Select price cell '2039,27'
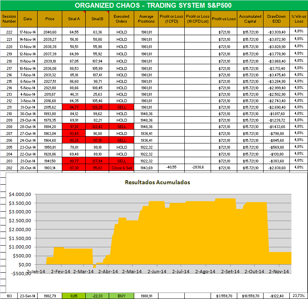Image resolution: width=308 pixels, height=299 pixels. 50,39
